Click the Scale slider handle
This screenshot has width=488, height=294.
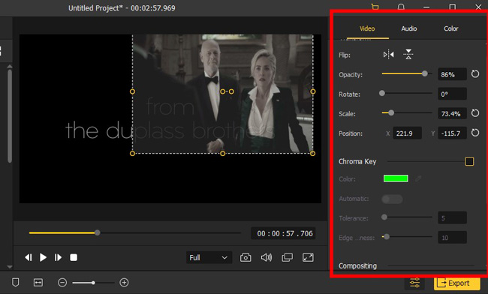click(x=391, y=112)
